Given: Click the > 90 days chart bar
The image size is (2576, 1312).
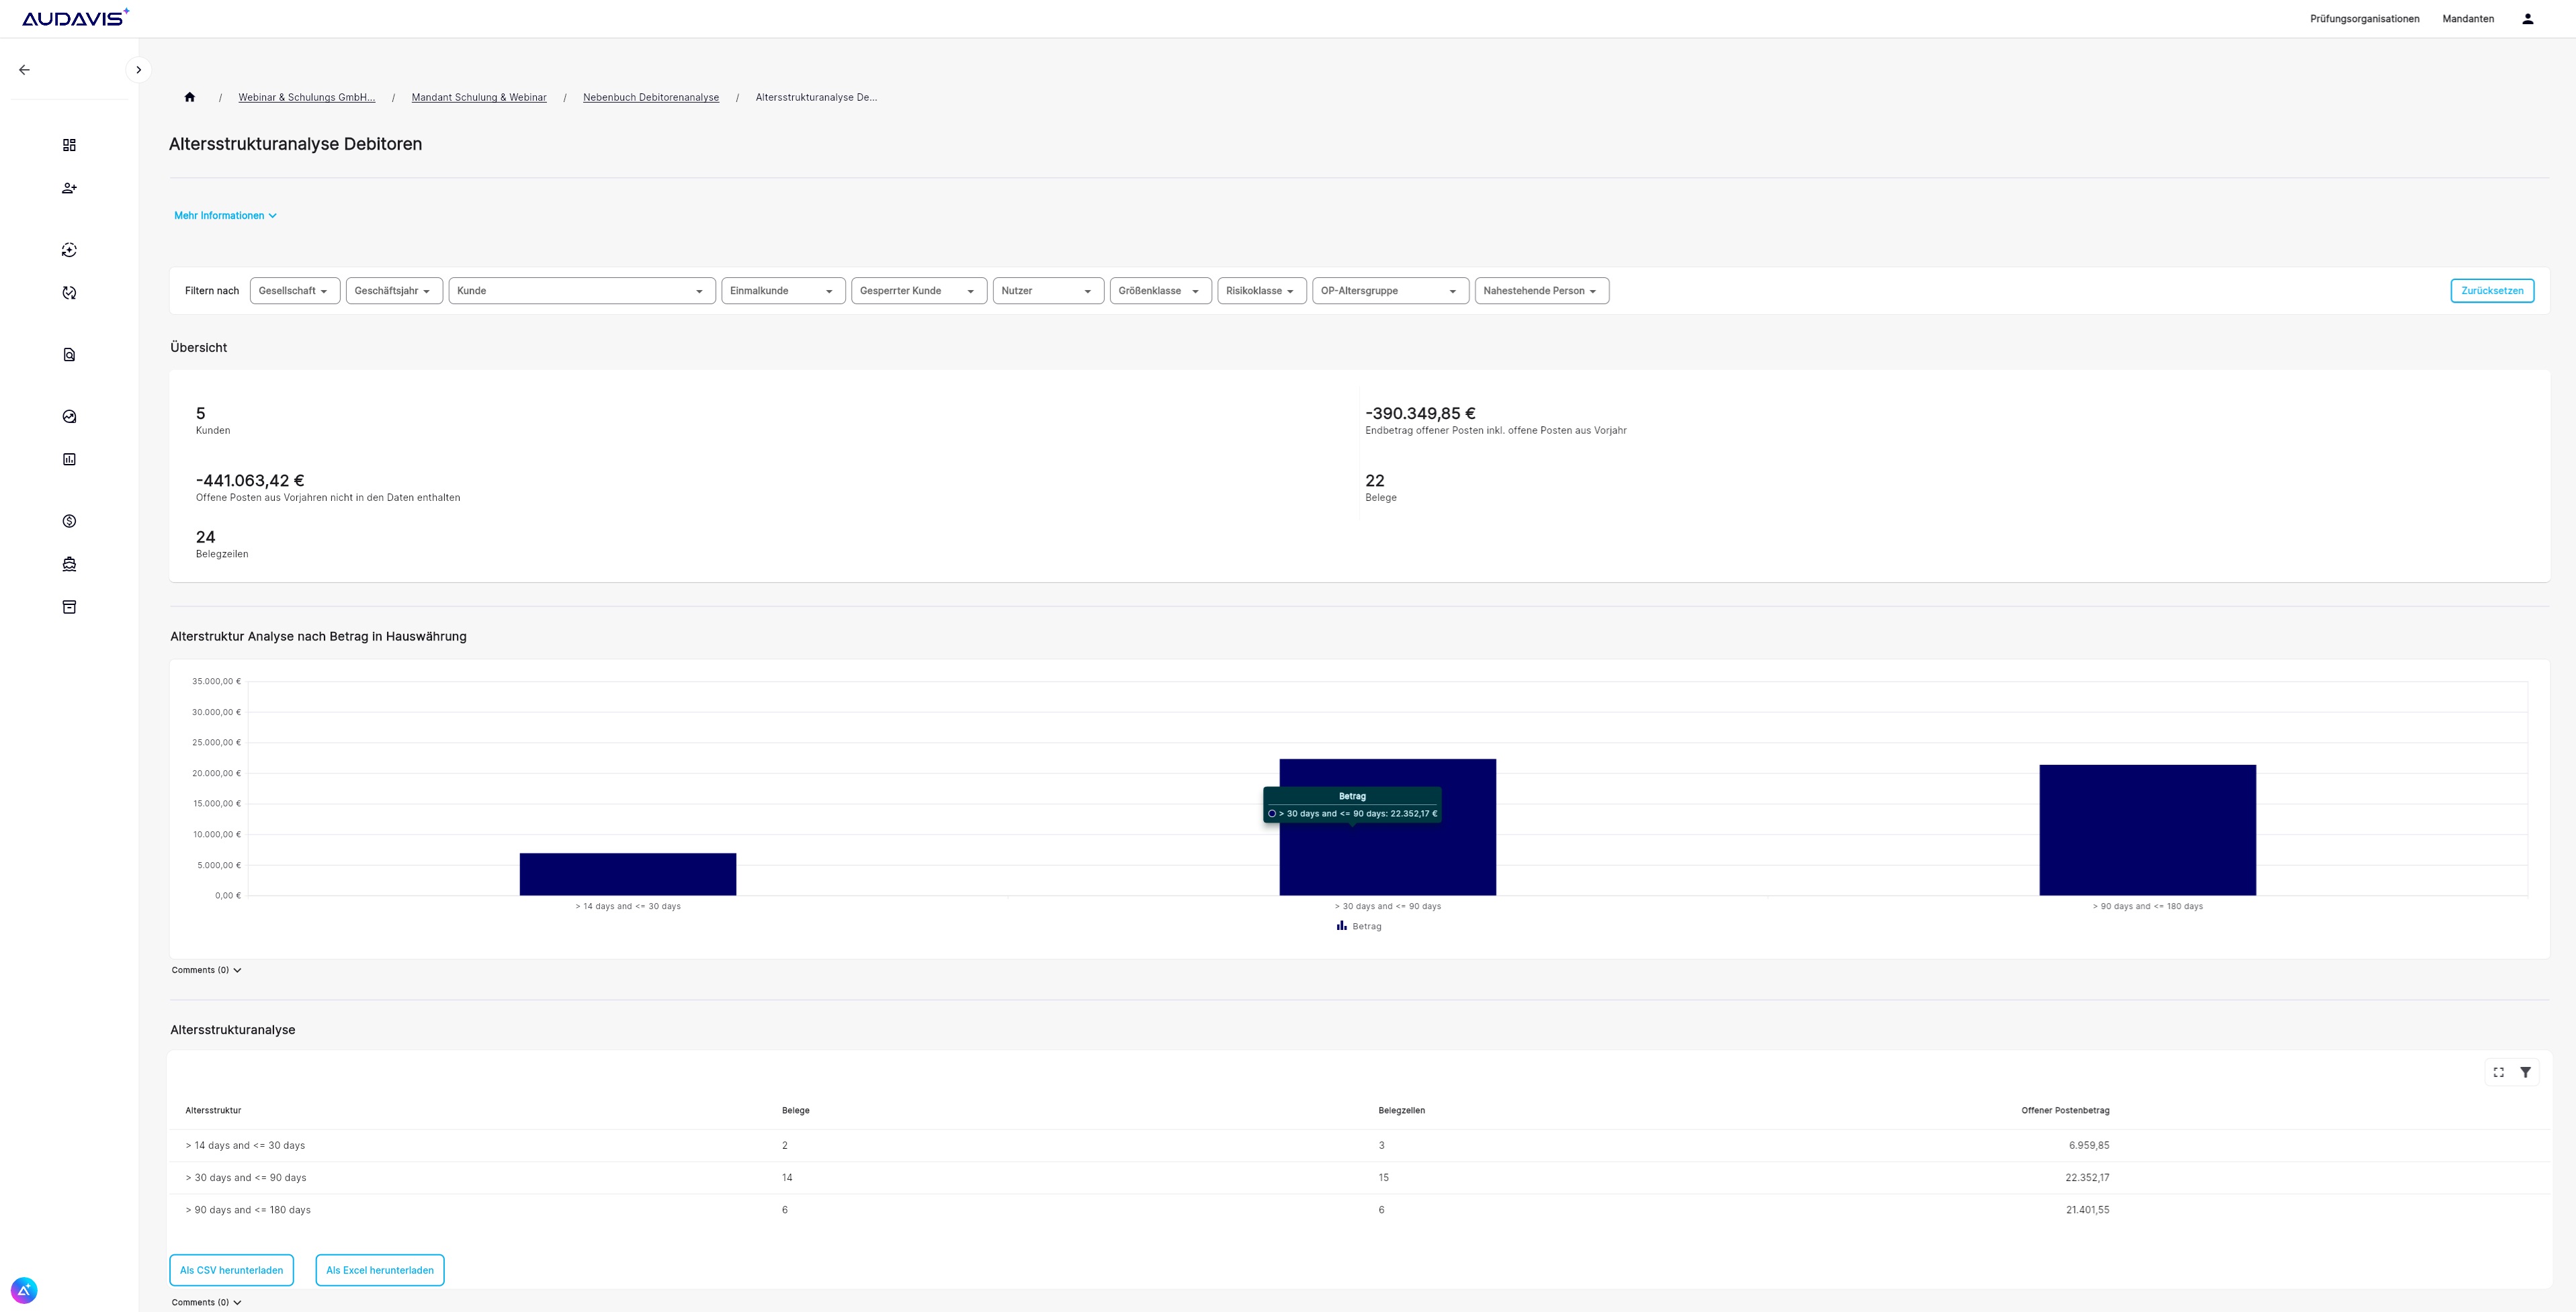Looking at the screenshot, I should point(2147,829).
